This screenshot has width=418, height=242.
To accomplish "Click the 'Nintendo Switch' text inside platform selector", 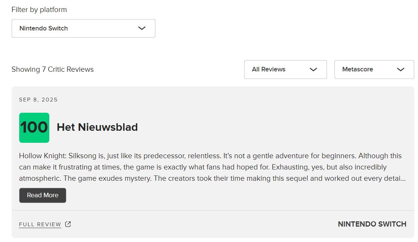I will point(44,28).
